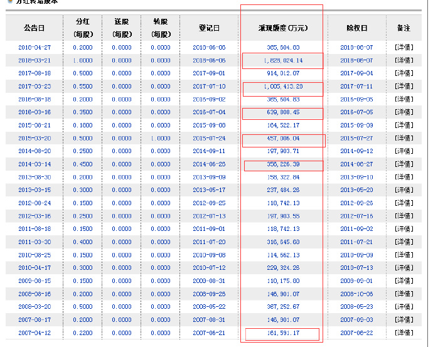Click registration date 2013-05-17
This screenshot has height=347, width=433.
click(x=209, y=190)
